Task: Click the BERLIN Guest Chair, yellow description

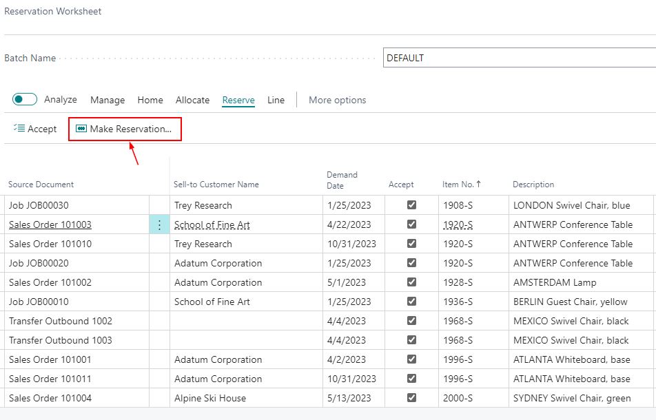Action: pos(571,302)
